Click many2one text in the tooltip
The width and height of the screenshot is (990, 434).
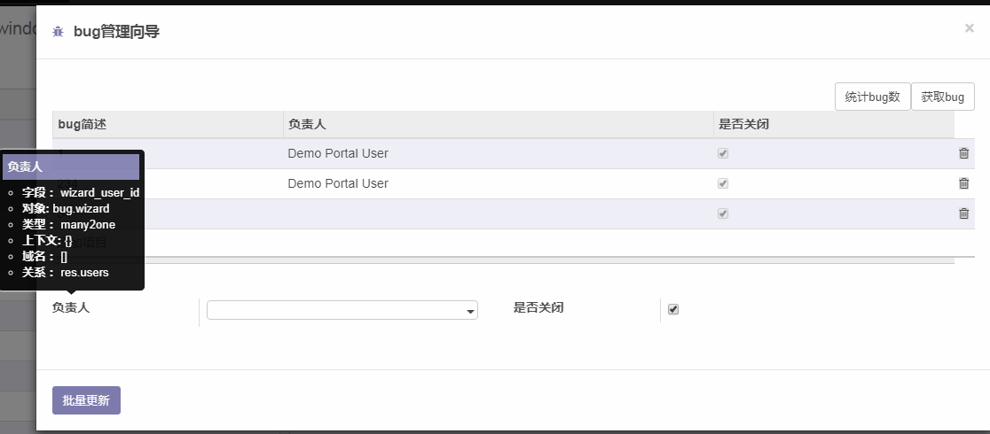coord(88,225)
